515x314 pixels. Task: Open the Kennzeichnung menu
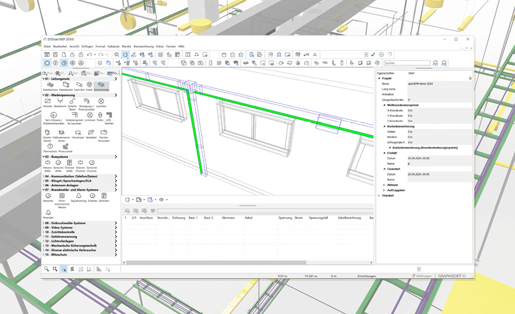click(x=143, y=46)
